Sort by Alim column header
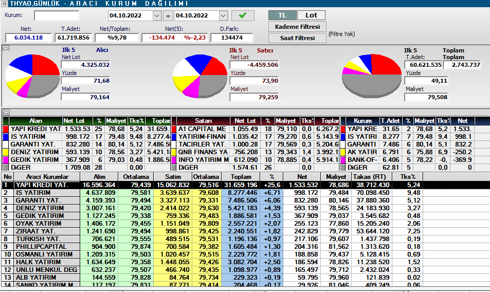The width and height of the screenshot is (490, 292). [x=99, y=177]
